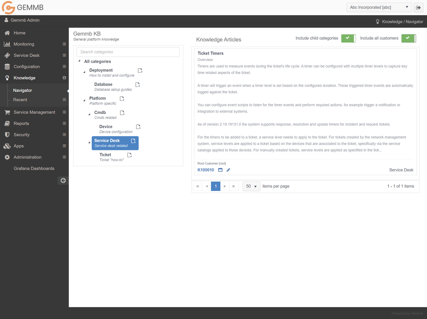
Task: Go to first page of articles
Action: tap(197, 186)
